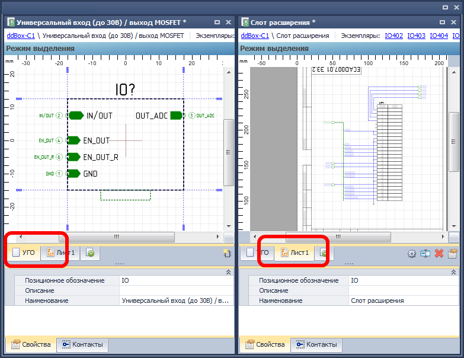Click the Описание field in left properties
This screenshot has width=464, height=358.
click(176, 290)
